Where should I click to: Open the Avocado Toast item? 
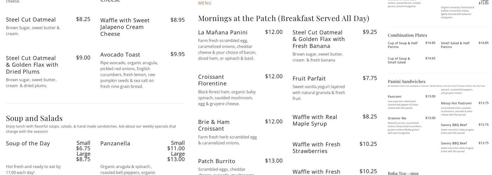pos(120,55)
